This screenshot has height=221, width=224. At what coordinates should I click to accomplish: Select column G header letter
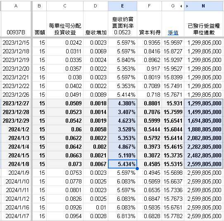(x=173, y=6)
